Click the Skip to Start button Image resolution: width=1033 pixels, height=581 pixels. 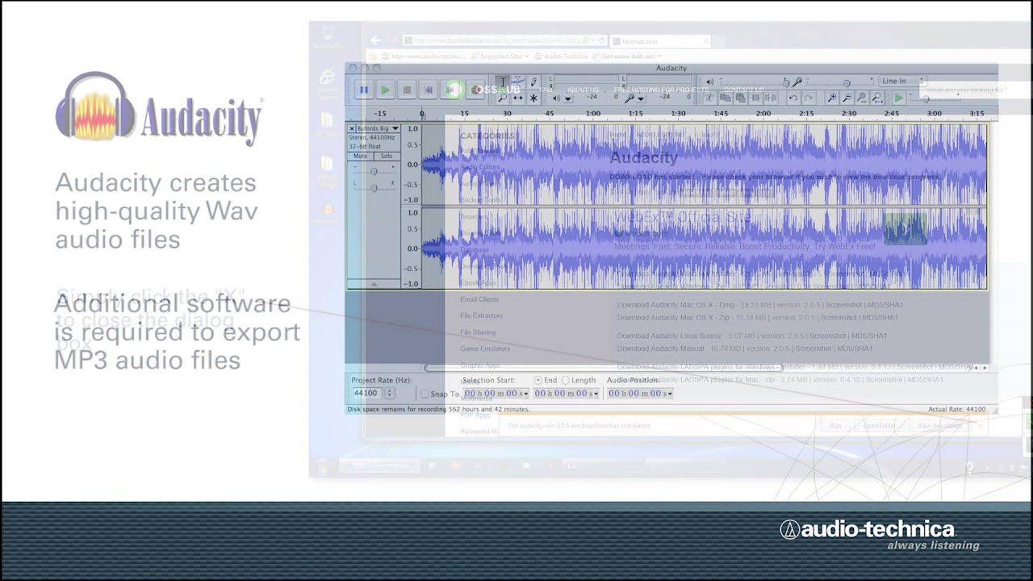tap(429, 89)
